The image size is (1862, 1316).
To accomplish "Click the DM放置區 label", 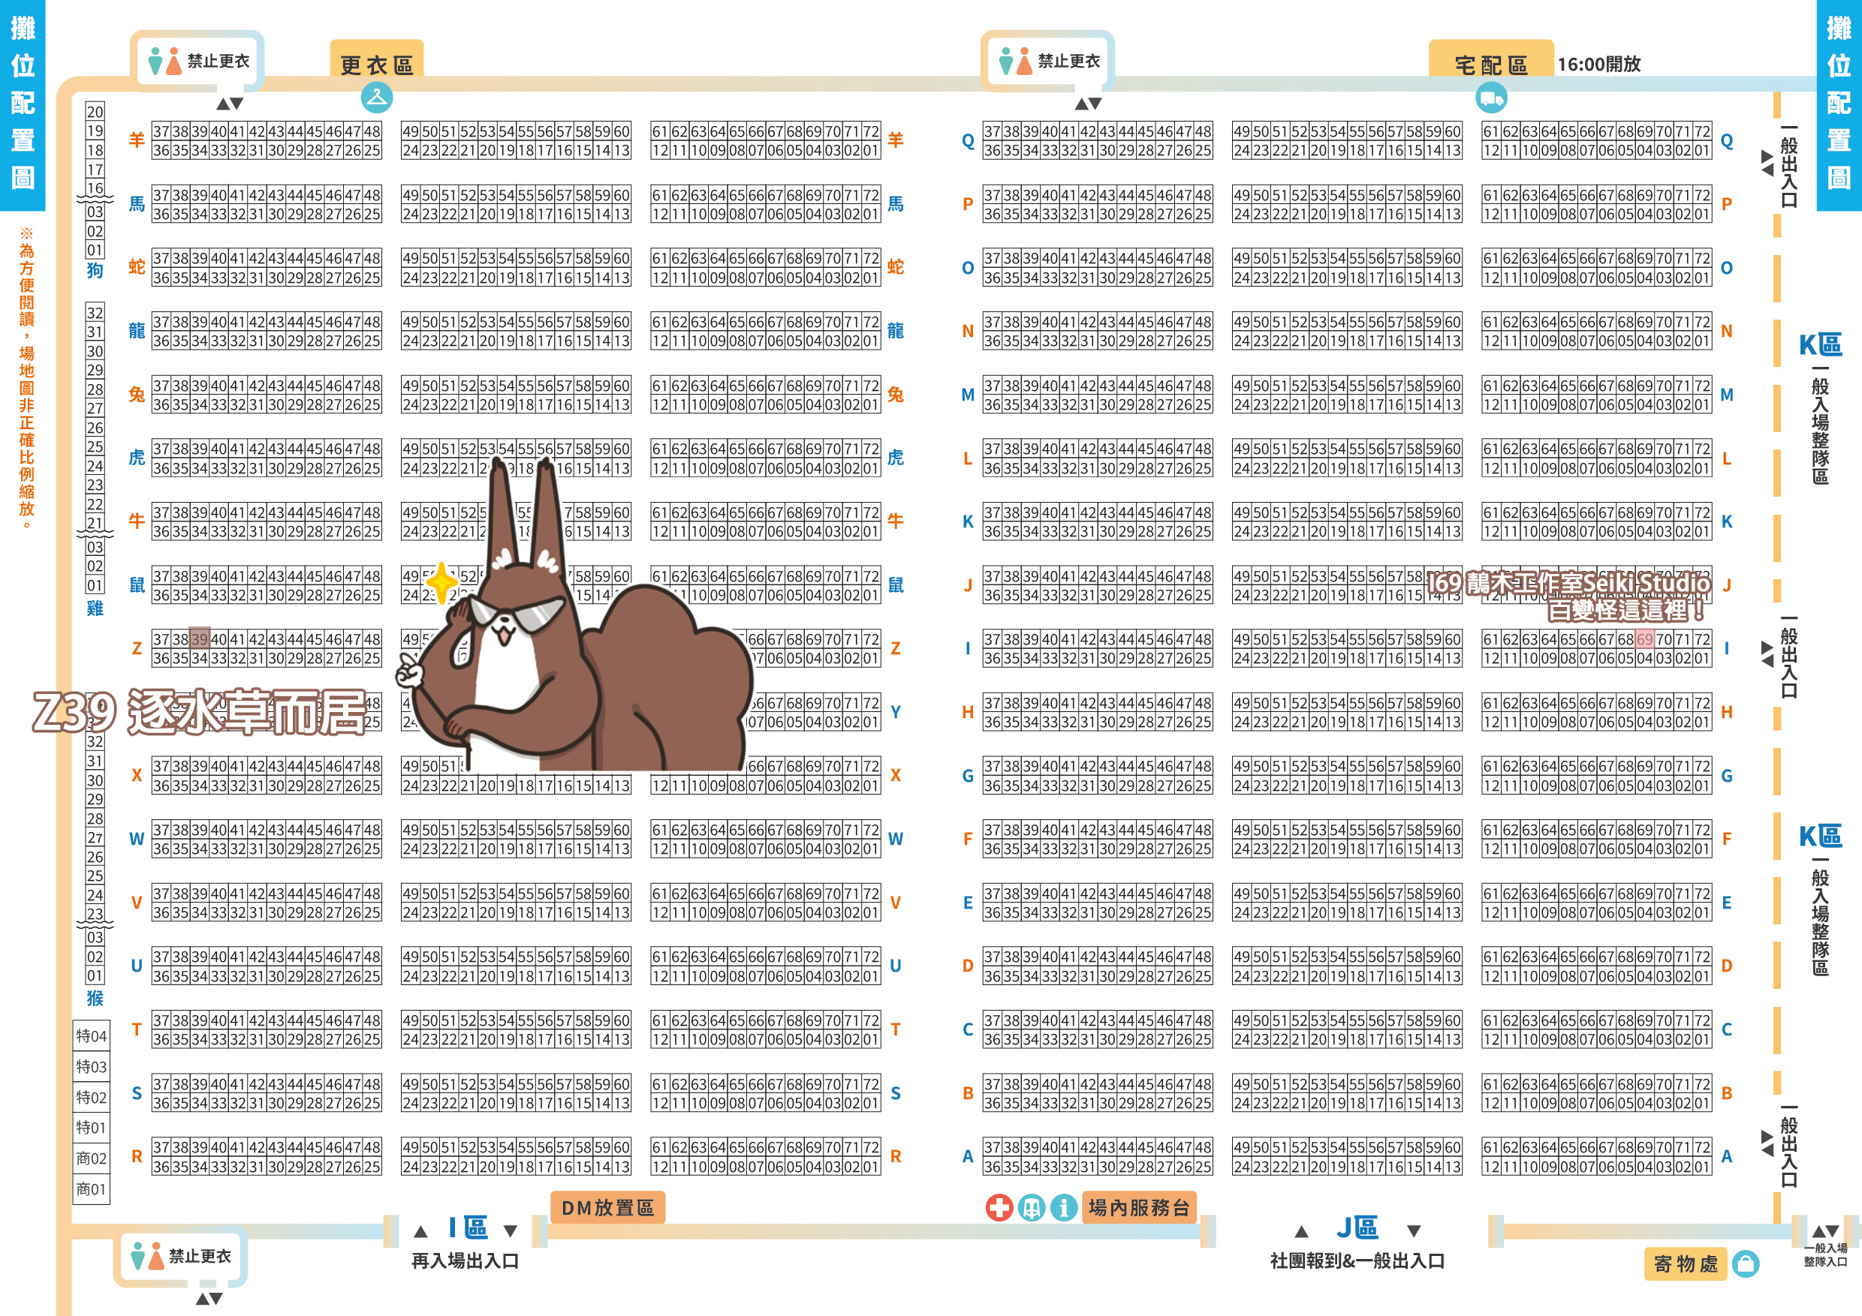I will 607,1207.
